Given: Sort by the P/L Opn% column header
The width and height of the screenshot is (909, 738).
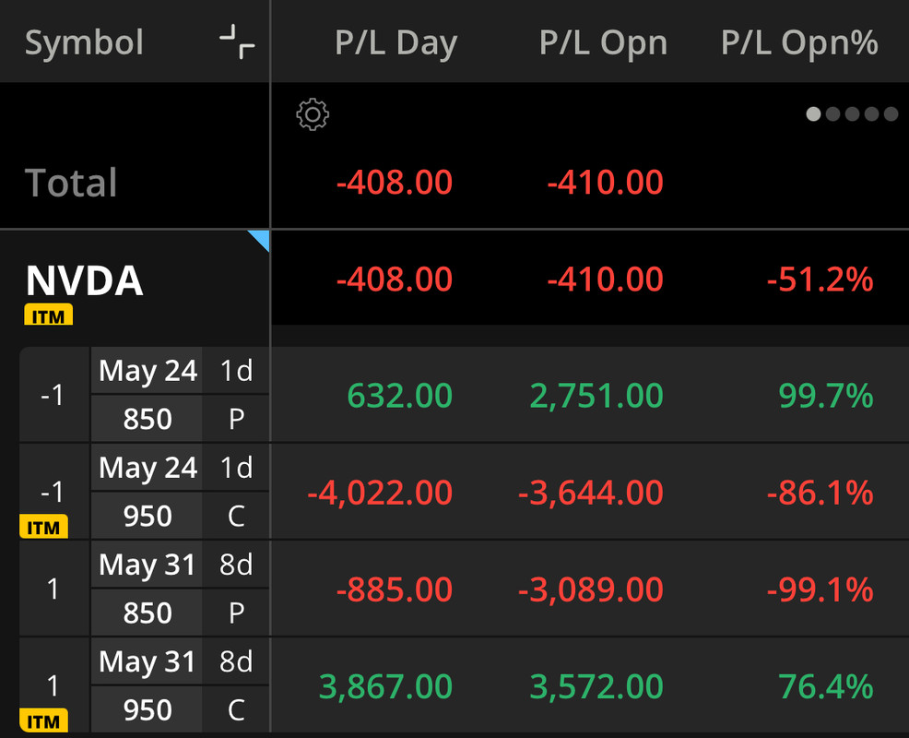Looking at the screenshot, I should point(799,43).
